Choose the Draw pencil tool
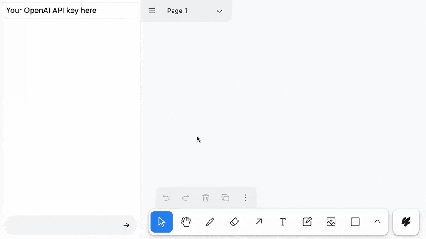 pyautogui.click(x=210, y=222)
